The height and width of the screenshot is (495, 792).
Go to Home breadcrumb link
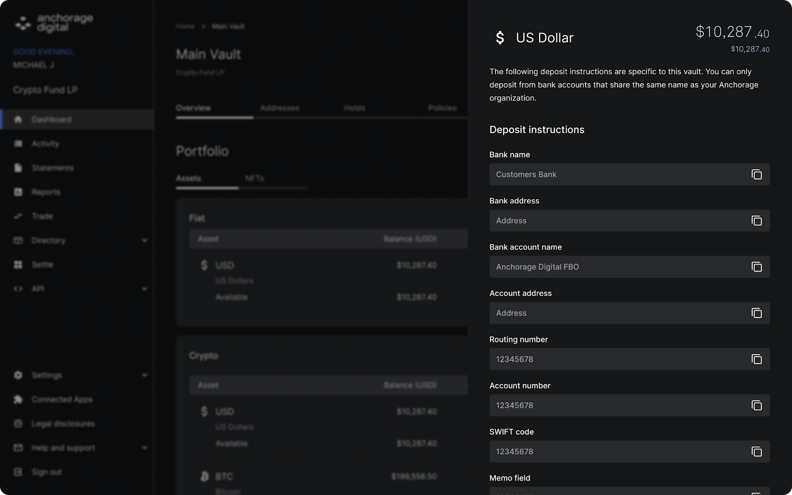(185, 26)
